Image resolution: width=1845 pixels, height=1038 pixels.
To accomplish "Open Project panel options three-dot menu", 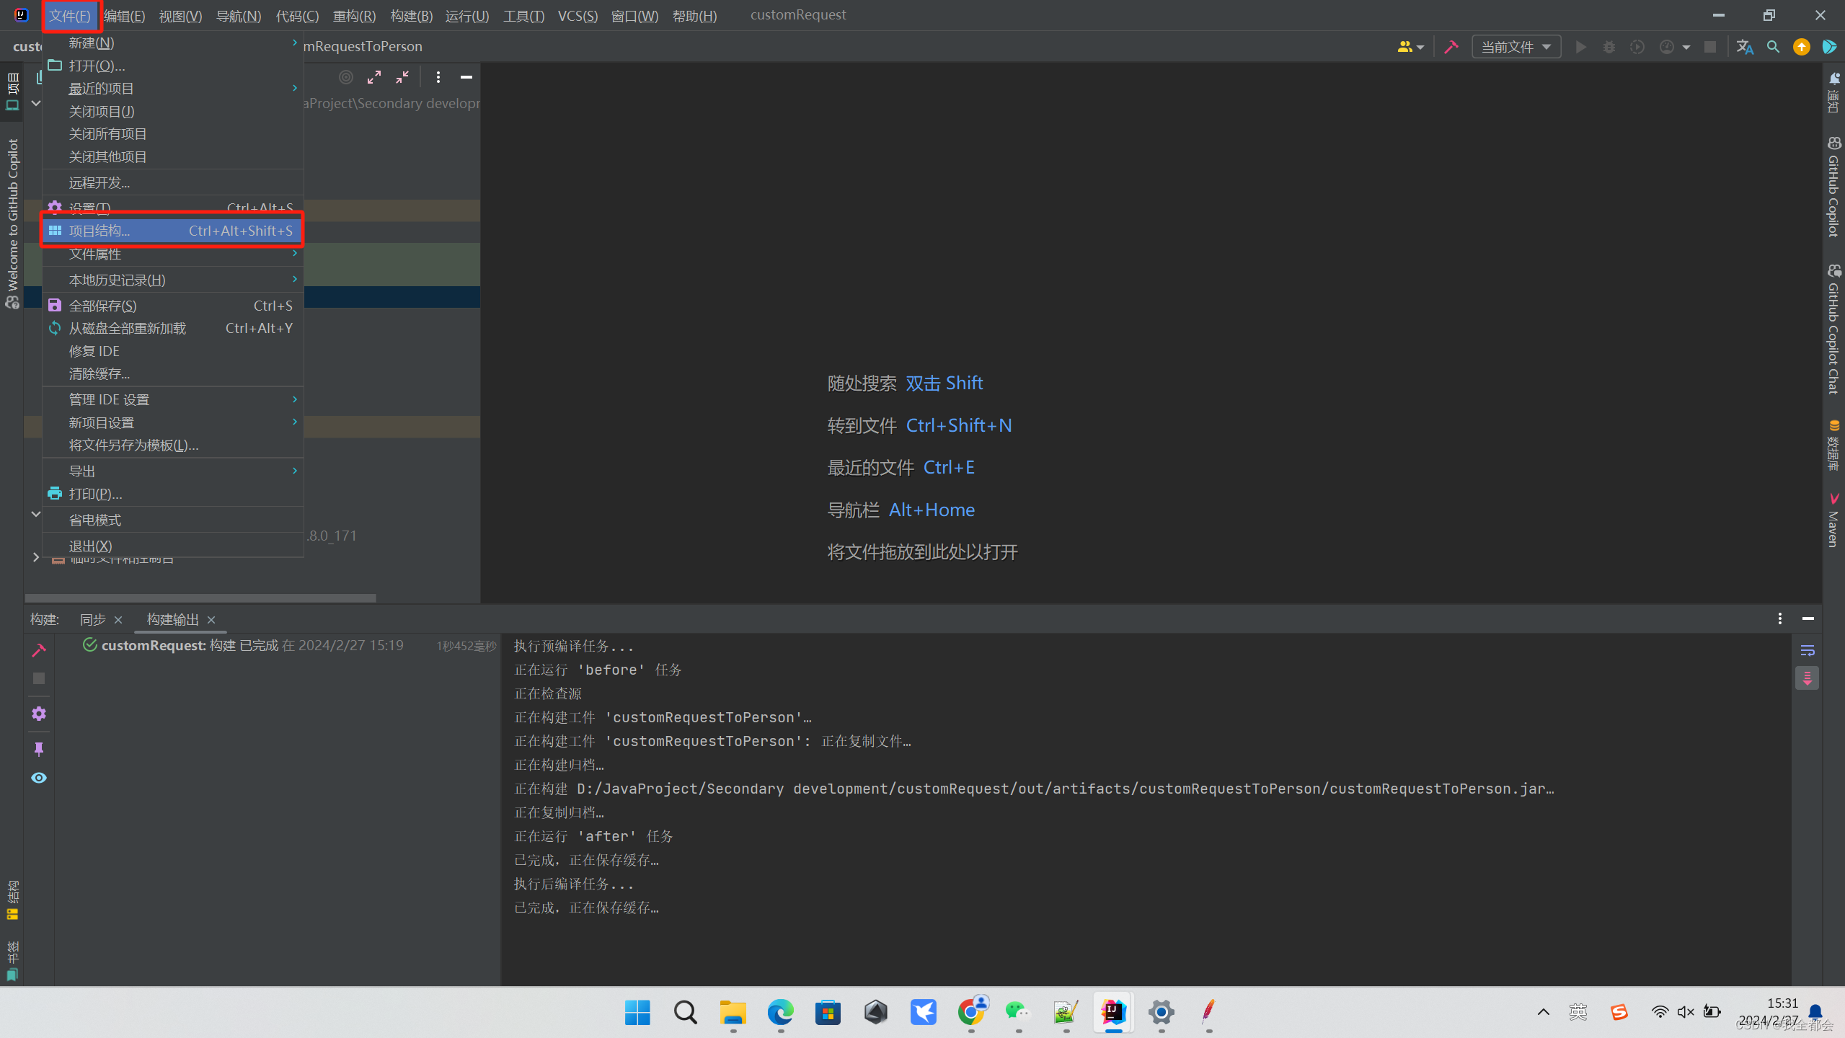I will (x=438, y=77).
